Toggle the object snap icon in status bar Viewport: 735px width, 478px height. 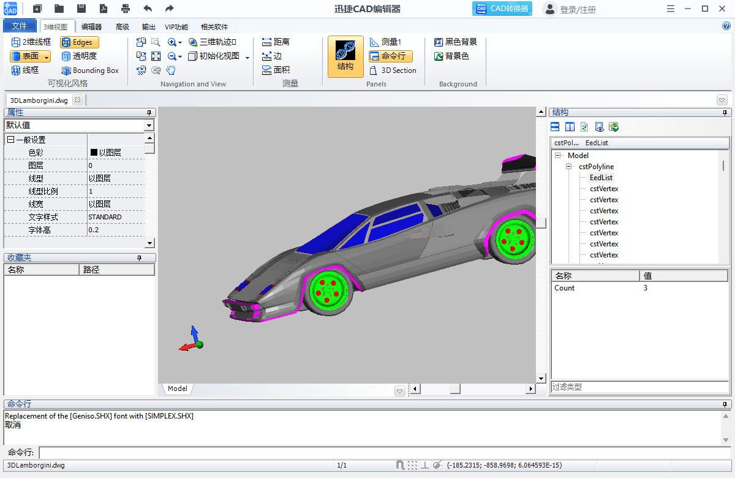(x=437, y=465)
